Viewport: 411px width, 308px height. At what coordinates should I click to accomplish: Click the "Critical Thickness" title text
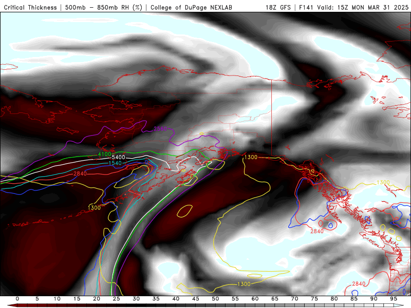coord(30,7)
